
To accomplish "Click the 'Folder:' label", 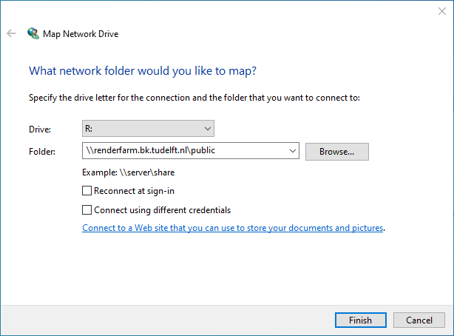I will pos(42,152).
